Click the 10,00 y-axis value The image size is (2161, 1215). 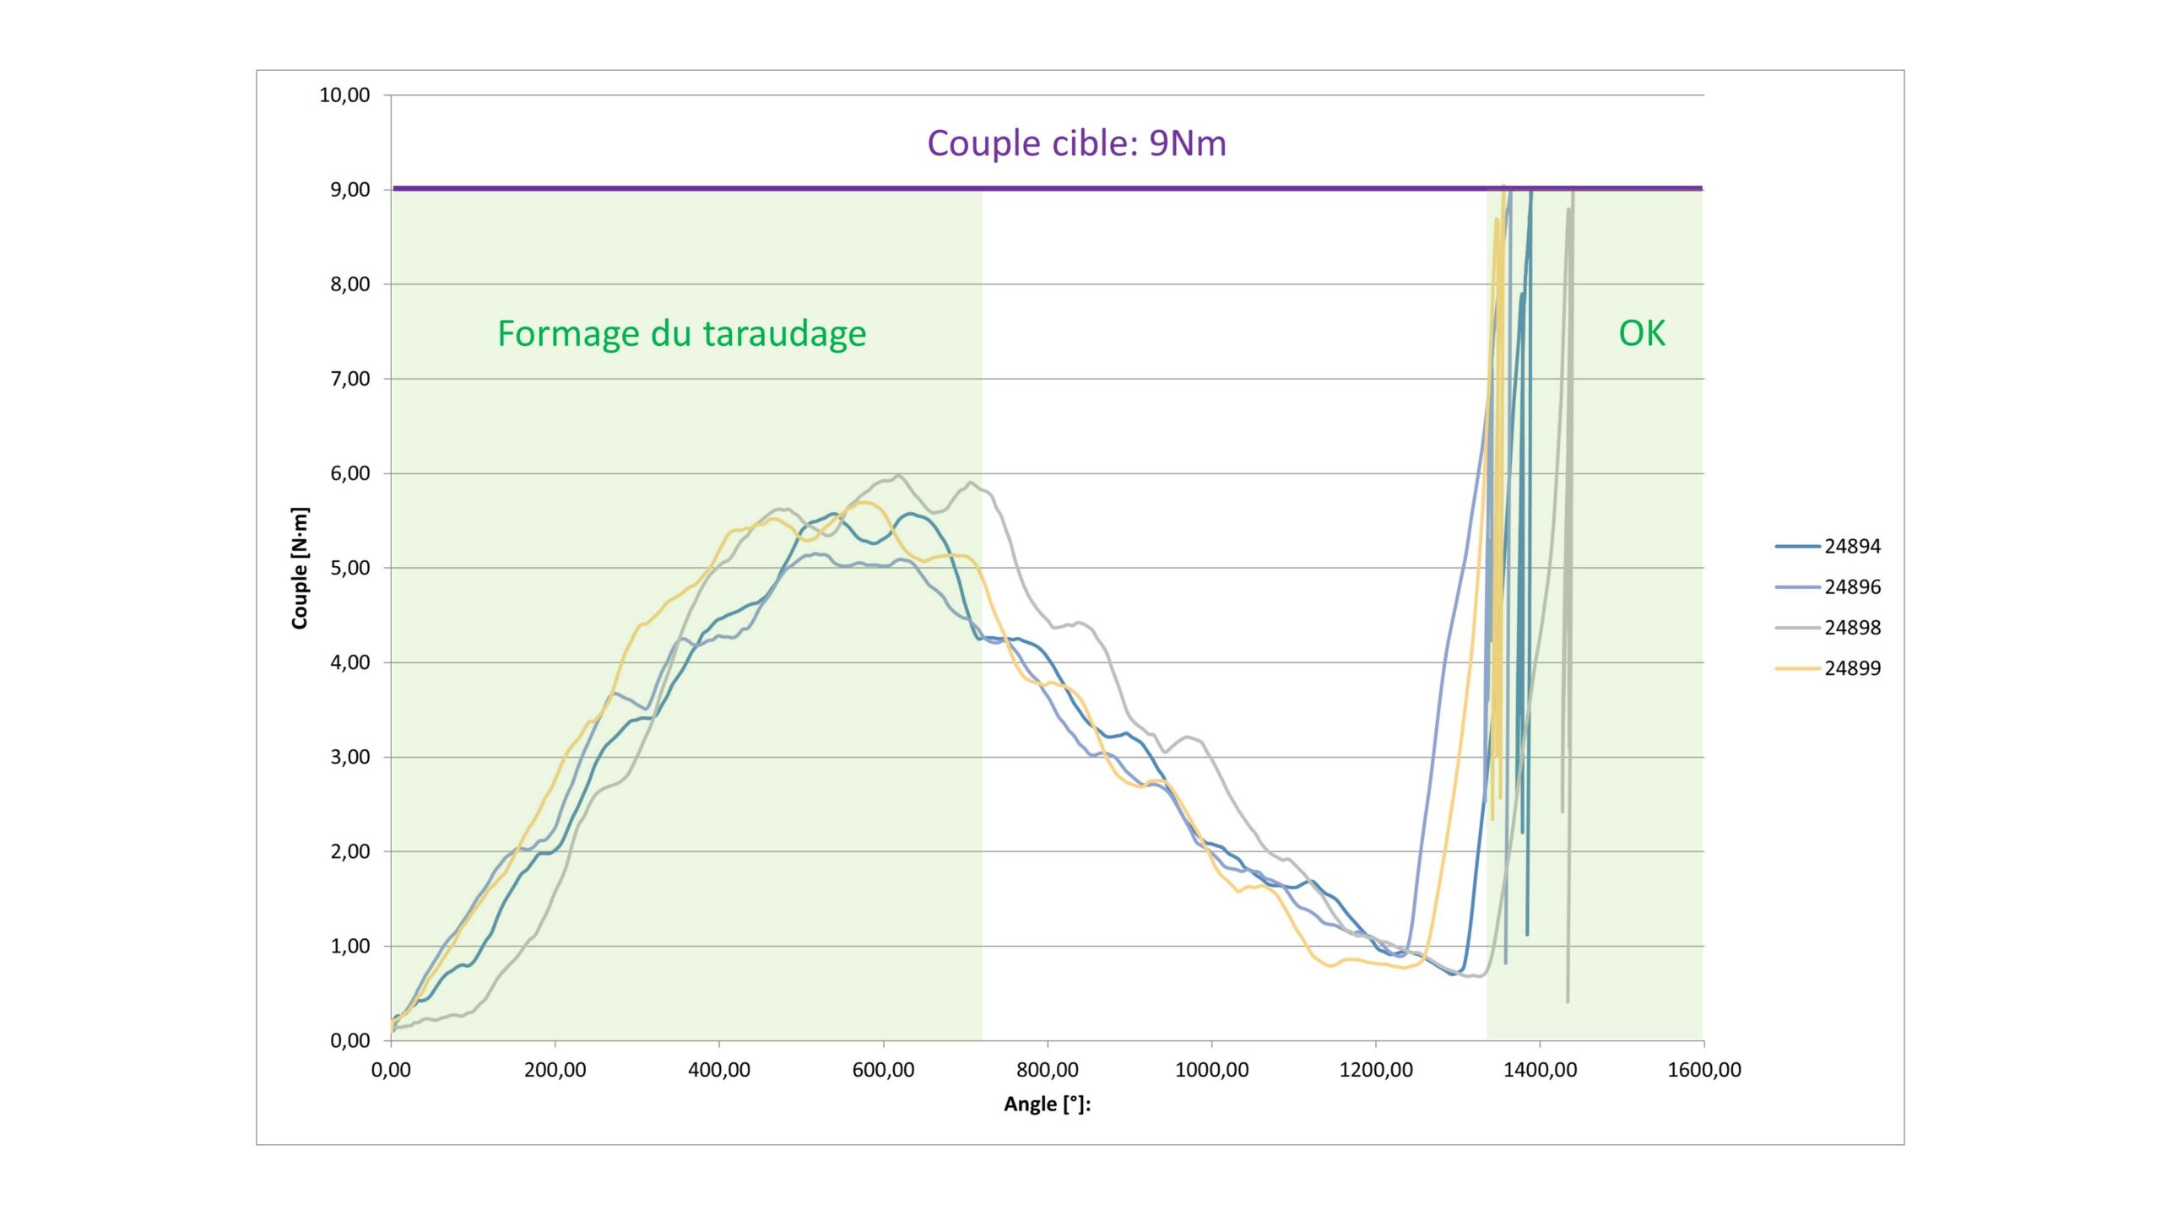[344, 95]
